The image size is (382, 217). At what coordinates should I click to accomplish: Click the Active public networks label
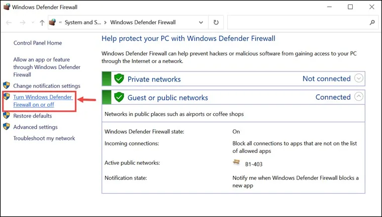(132, 163)
